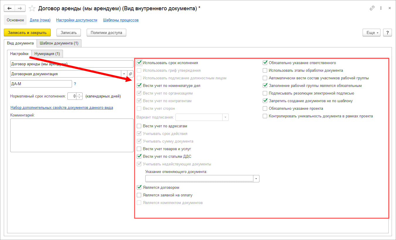Copy link using the chain icon
396x240 pixels.
click(x=372, y=8)
